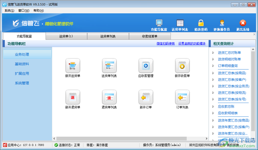Open the 订单列表 icon
This screenshot has height=150, width=258.
coord(182,97)
